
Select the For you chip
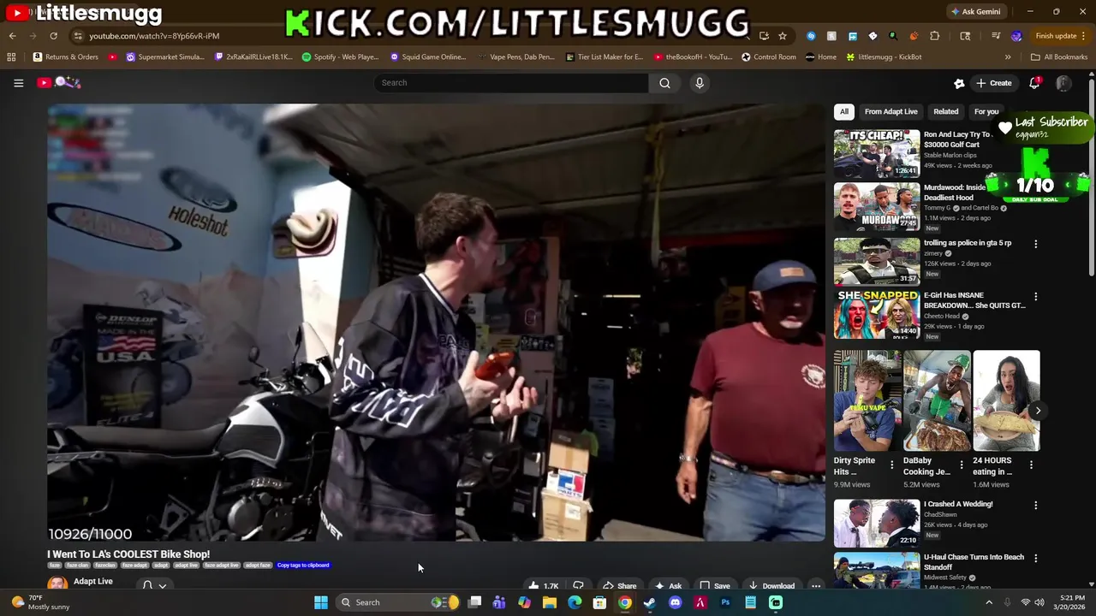pos(986,111)
